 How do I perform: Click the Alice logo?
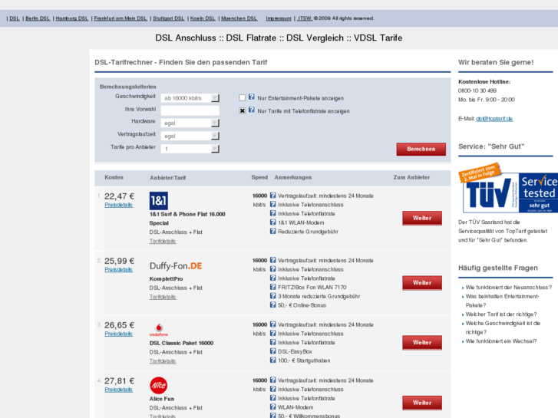coord(159,385)
